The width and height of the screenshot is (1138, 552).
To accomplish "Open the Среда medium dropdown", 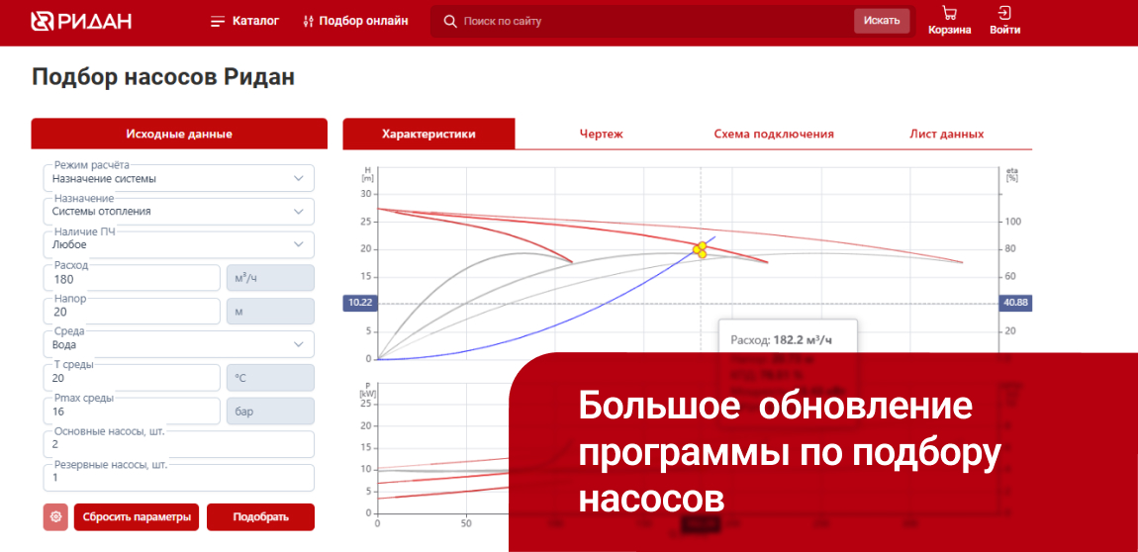I will (x=178, y=344).
